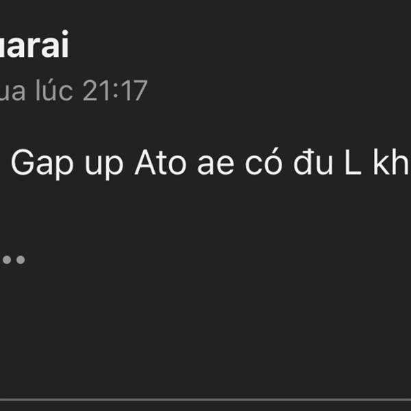Click the "21:17" time in the timestamp
The image size is (411, 411).
(115, 90)
